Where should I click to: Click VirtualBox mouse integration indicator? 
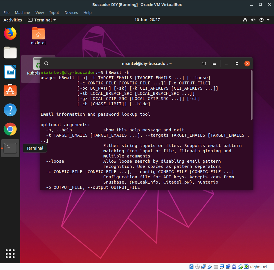point(240,267)
